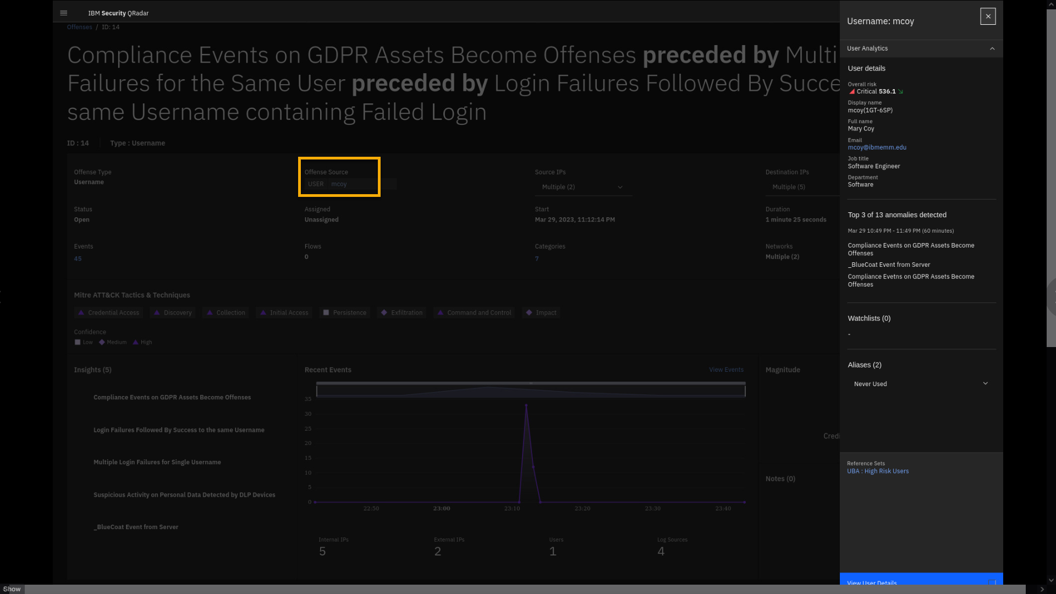Click the mcoy@ibmemm.edu email link
This screenshot has height=594, width=1056.
[877, 147]
